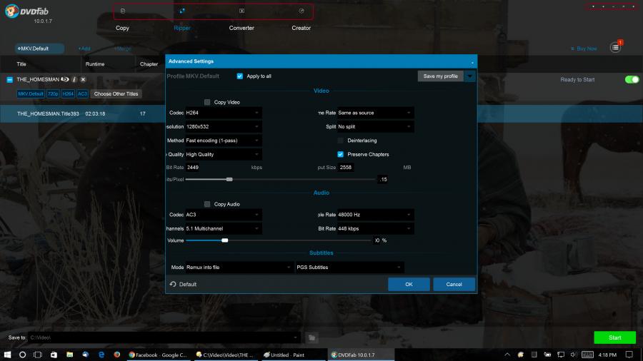This screenshot has height=361, width=643.
Task: Open the task queue icon with red badge
Action: [615, 48]
